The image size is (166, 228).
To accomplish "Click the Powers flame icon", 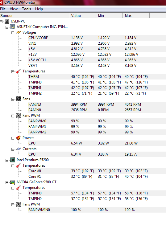I will tap(19, 138).
